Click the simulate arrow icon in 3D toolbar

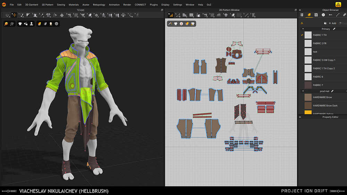(x=7, y=15)
